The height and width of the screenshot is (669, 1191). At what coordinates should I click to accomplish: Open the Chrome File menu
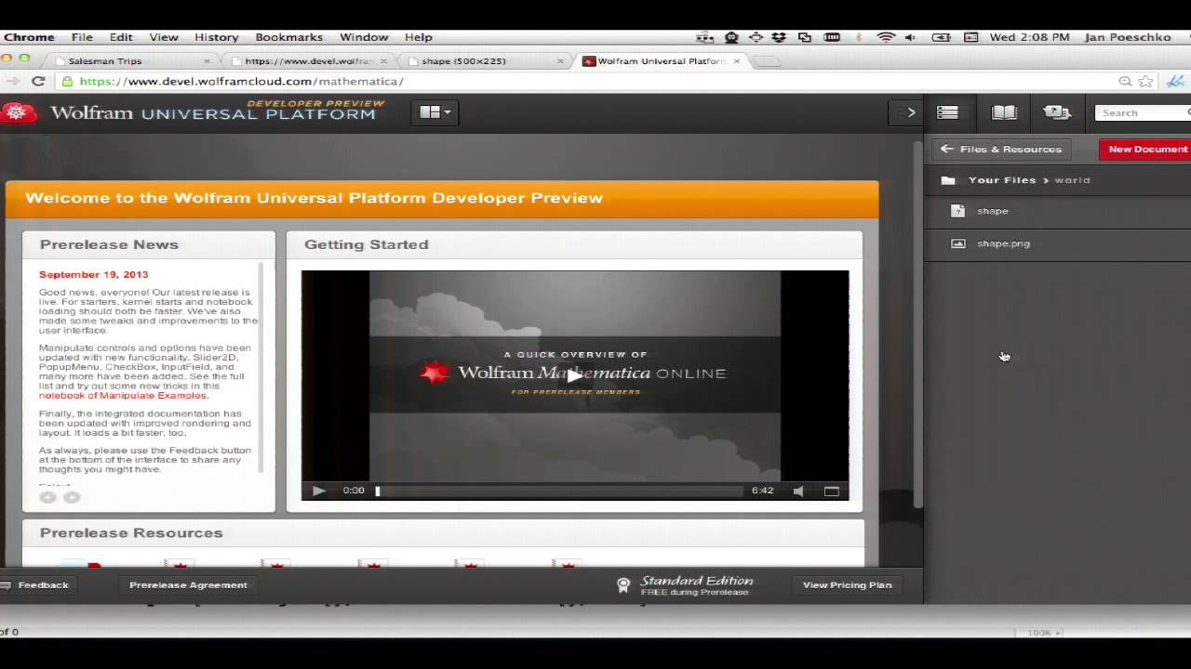pyautogui.click(x=82, y=37)
